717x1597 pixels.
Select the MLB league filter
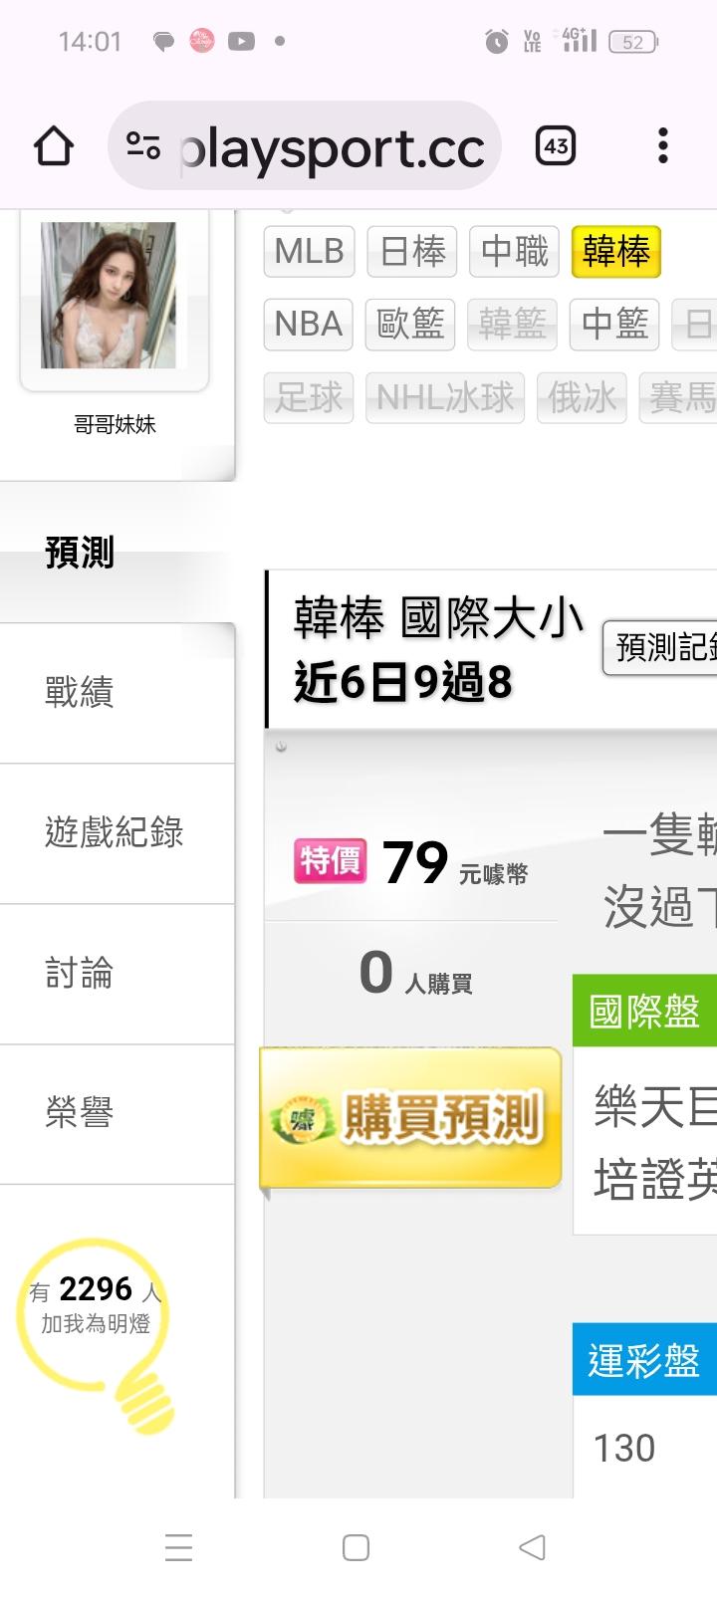(309, 251)
